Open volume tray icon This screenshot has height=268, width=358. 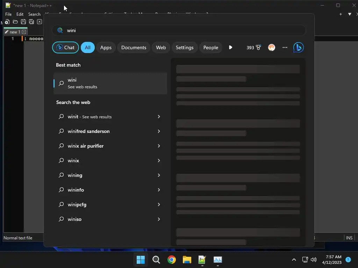pos(314,260)
